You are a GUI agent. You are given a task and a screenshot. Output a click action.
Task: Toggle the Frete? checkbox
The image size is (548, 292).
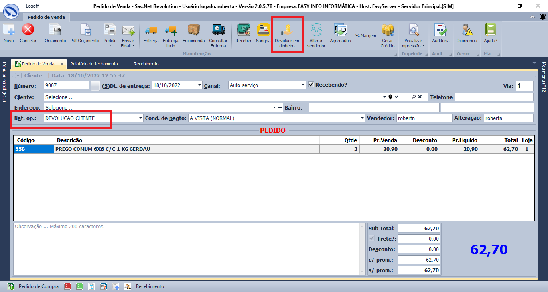(372, 239)
